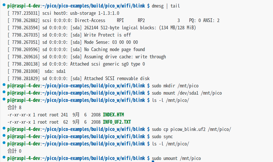Click the 'sudo umount /mnt/pico' command
This screenshot has height=162, width=273.
click(x=176, y=159)
